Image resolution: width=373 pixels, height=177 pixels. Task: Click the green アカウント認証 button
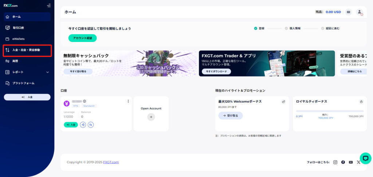coord(82,38)
